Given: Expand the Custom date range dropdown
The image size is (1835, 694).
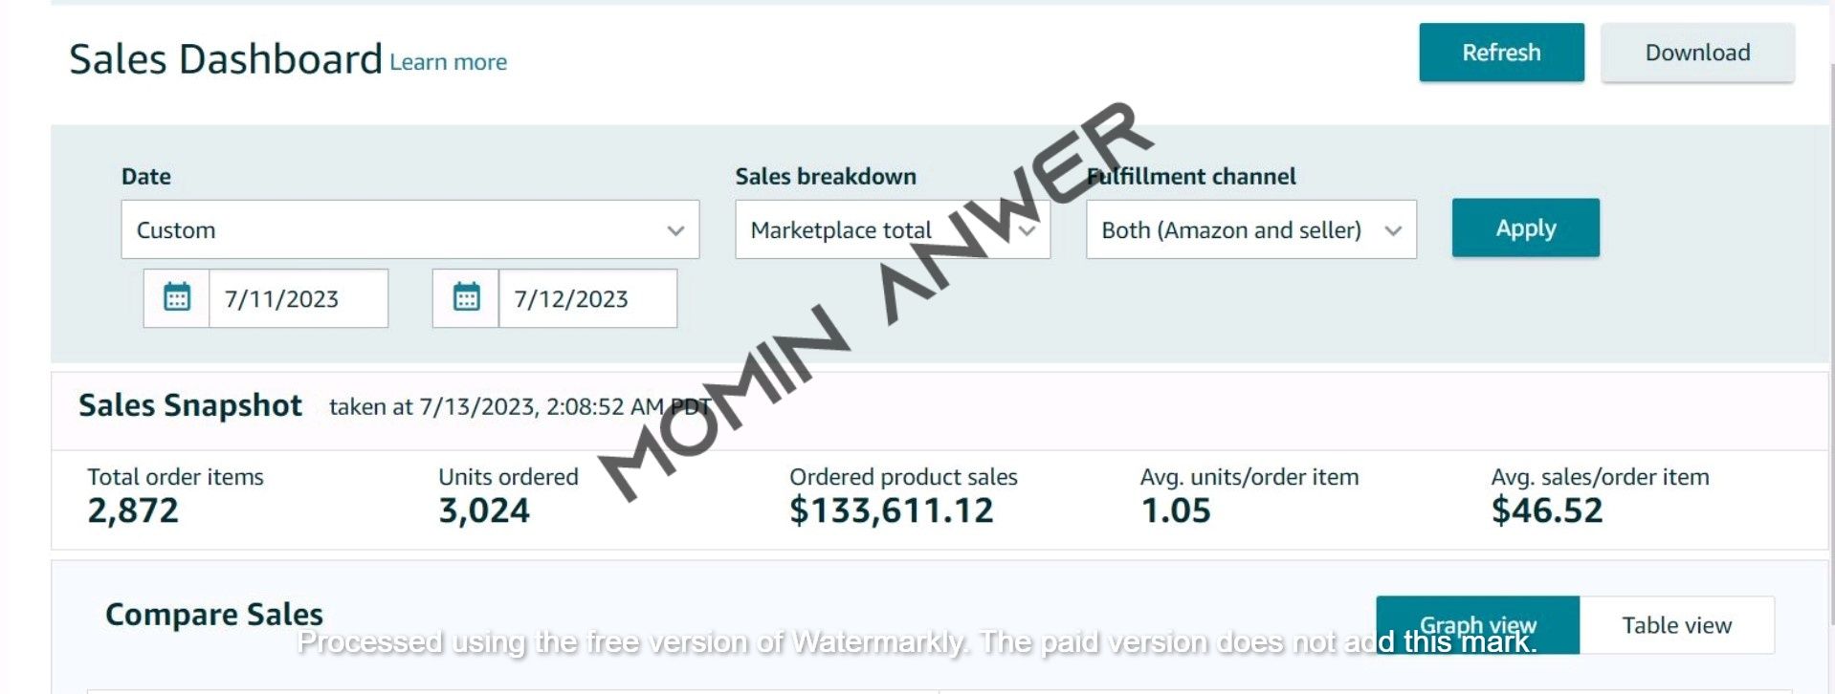Looking at the screenshot, I should 409,229.
